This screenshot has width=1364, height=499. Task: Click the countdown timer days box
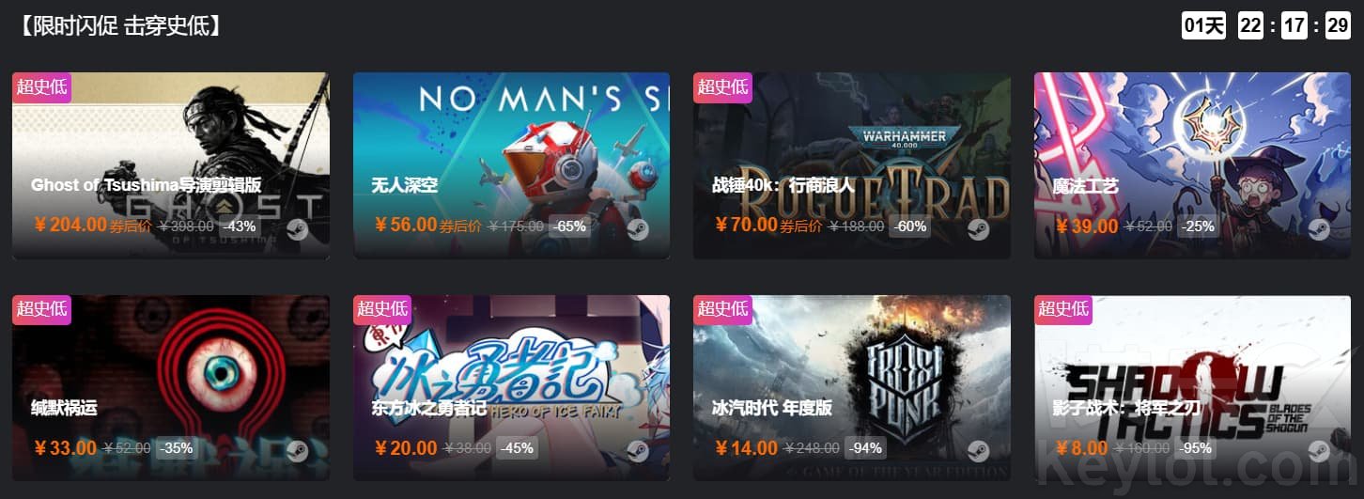(x=1204, y=25)
